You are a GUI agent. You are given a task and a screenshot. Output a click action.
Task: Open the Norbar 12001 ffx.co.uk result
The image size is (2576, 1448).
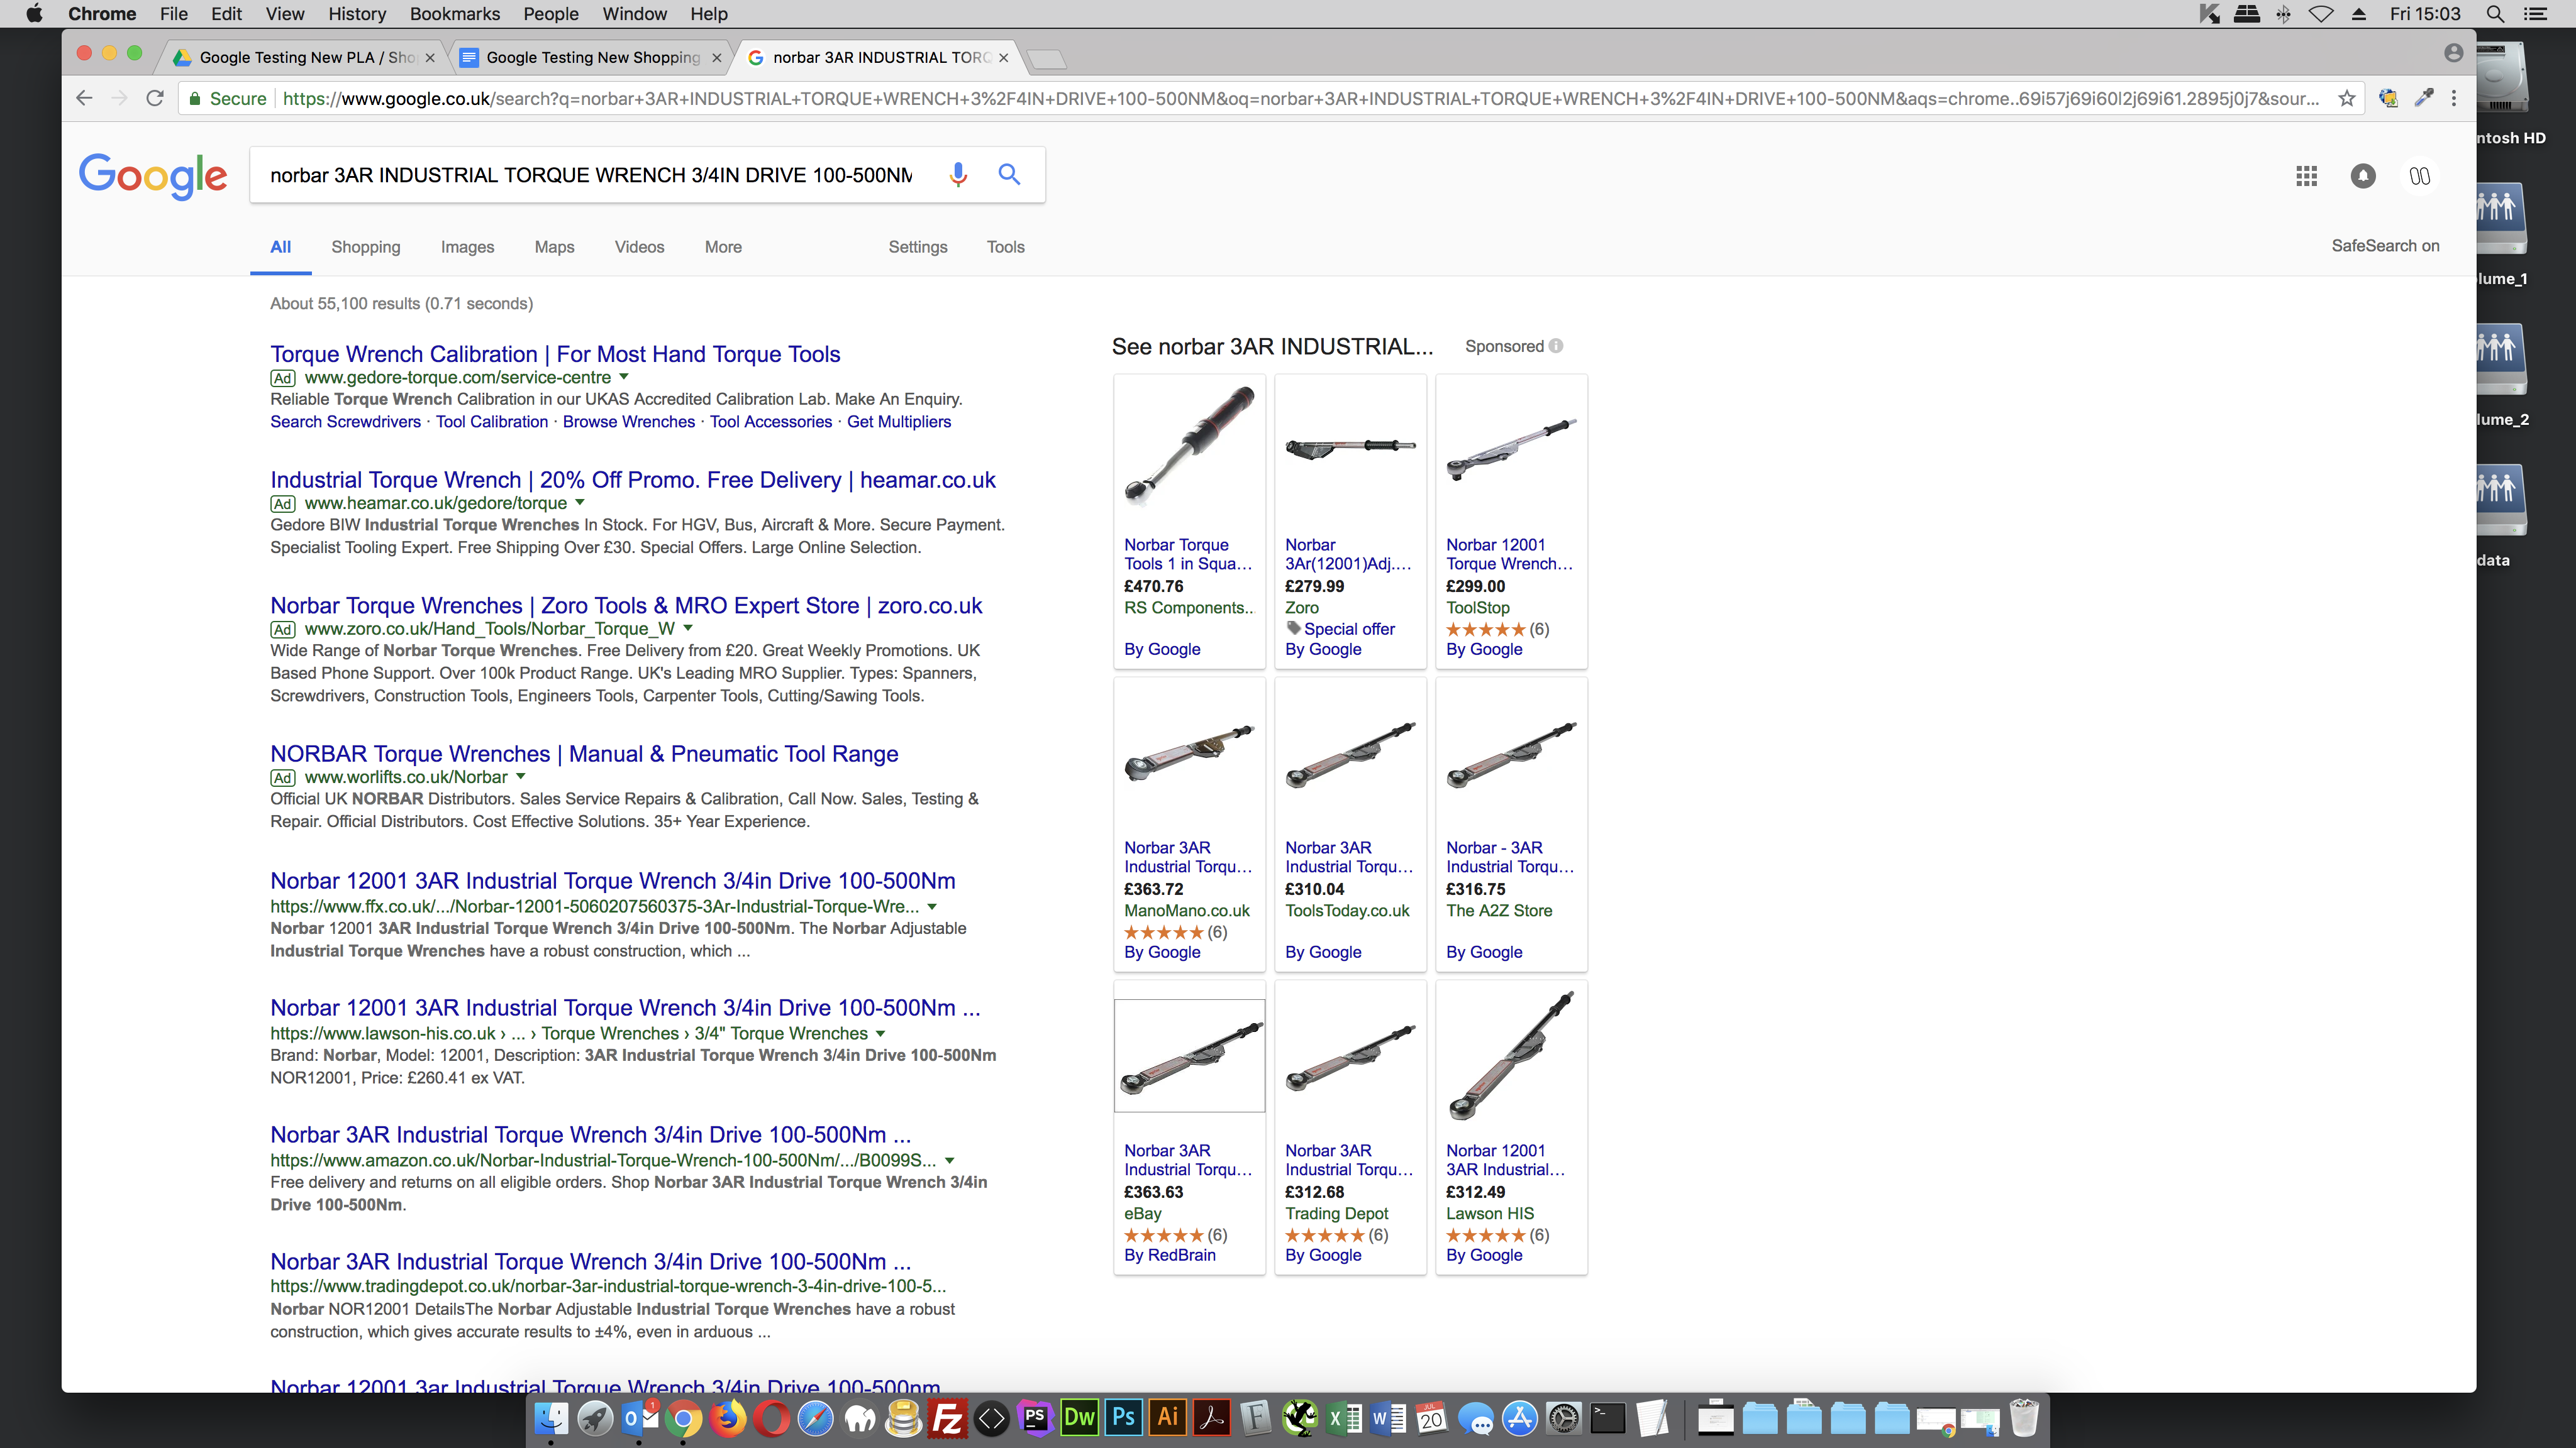point(613,880)
